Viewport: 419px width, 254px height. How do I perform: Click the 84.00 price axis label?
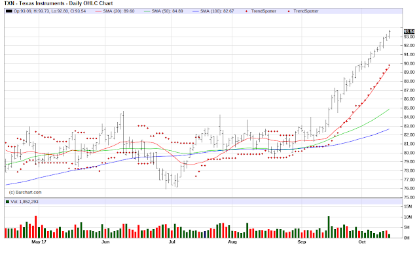tap(409, 117)
